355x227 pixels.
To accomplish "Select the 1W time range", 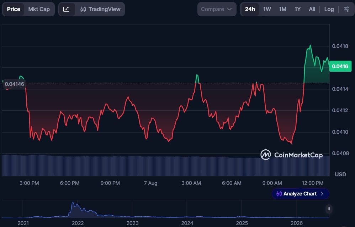I will [x=267, y=9].
